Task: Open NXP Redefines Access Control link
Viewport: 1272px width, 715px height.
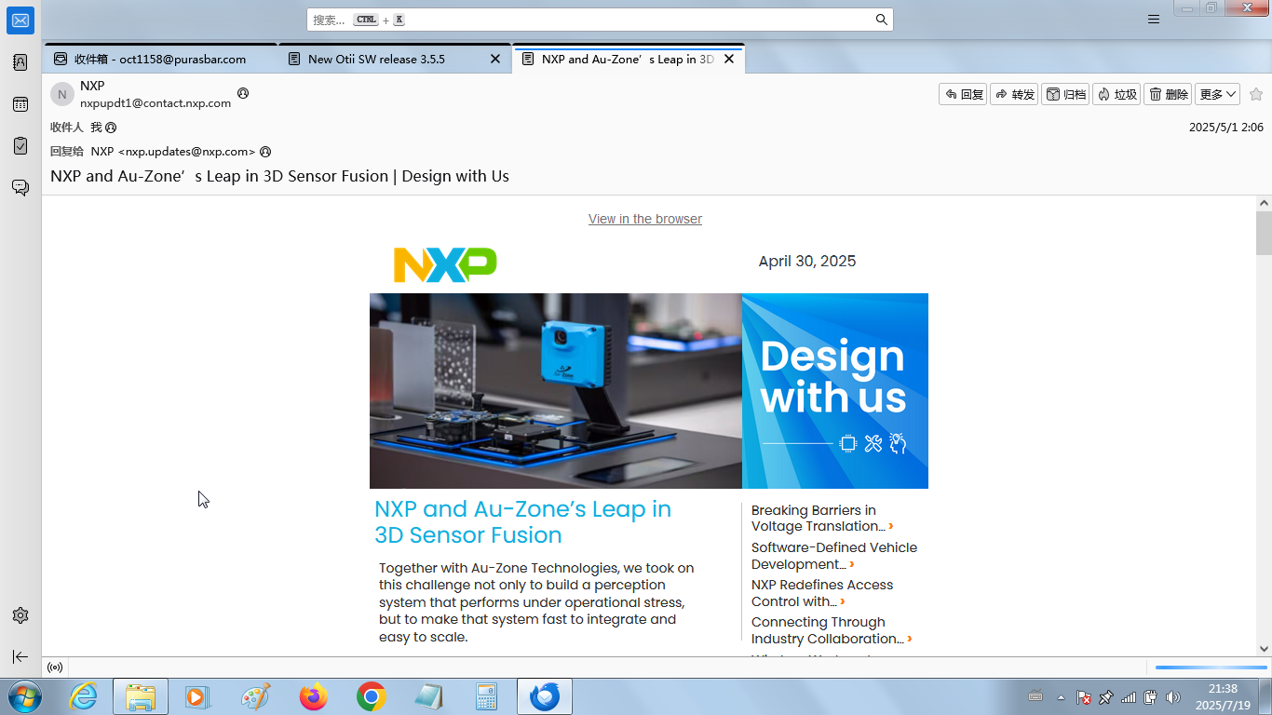Action: point(822,593)
